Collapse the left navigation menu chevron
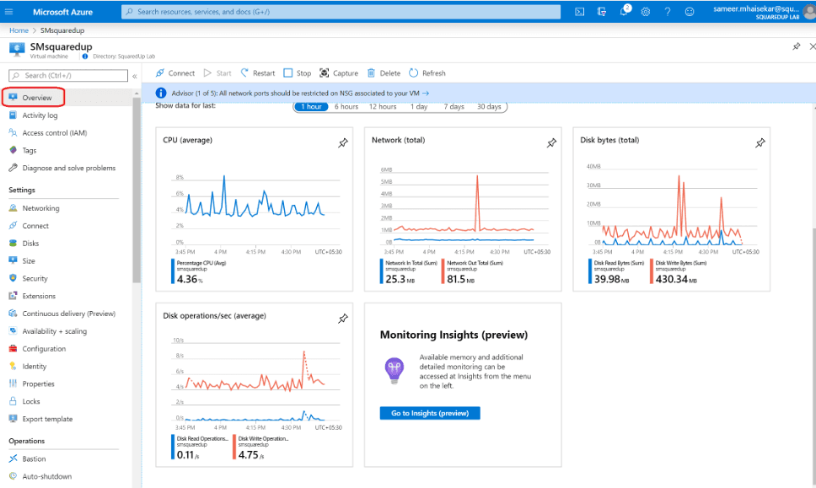The image size is (816, 488). coord(135,76)
